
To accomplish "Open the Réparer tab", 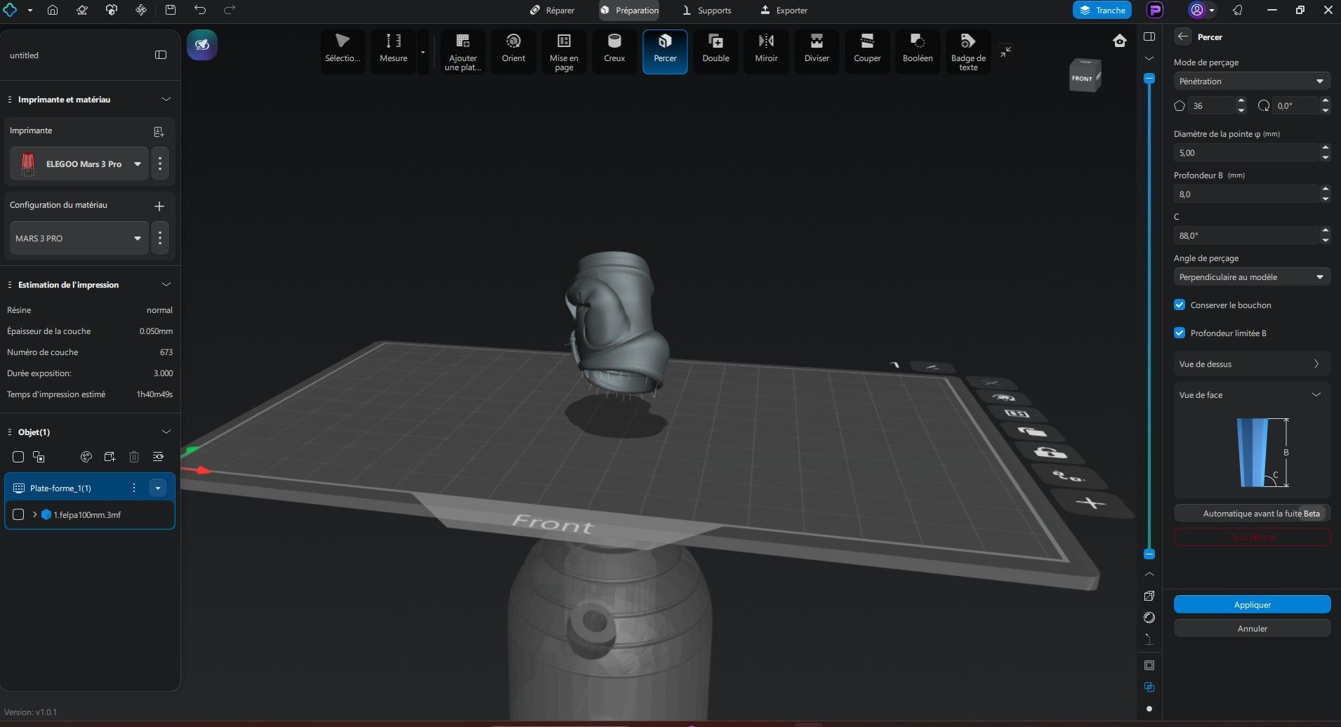I will (552, 11).
